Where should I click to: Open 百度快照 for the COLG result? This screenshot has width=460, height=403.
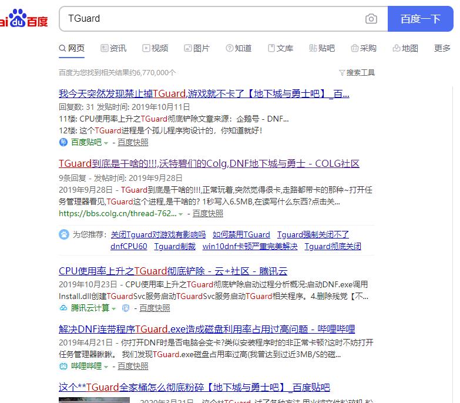(x=208, y=213)
